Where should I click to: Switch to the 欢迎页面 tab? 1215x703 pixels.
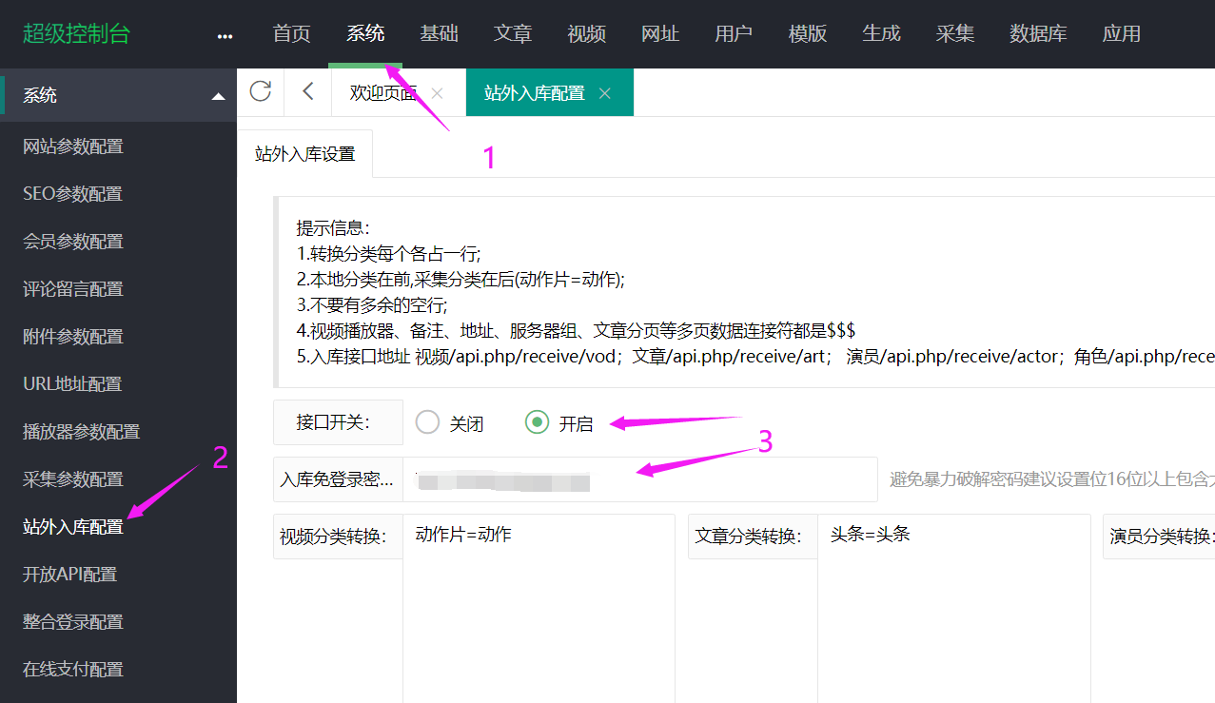[x=382, y=92]
